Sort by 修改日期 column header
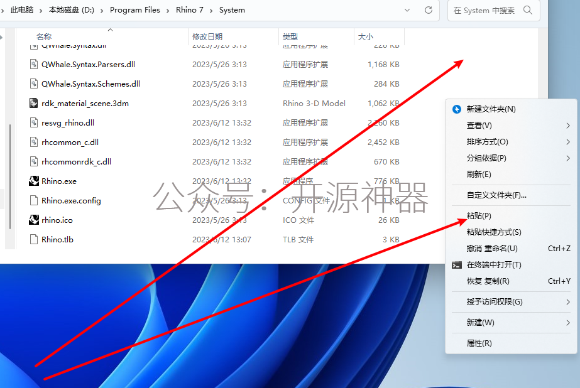Image resolution: width=580 pixels, height=388 pixels. [207, 37]
